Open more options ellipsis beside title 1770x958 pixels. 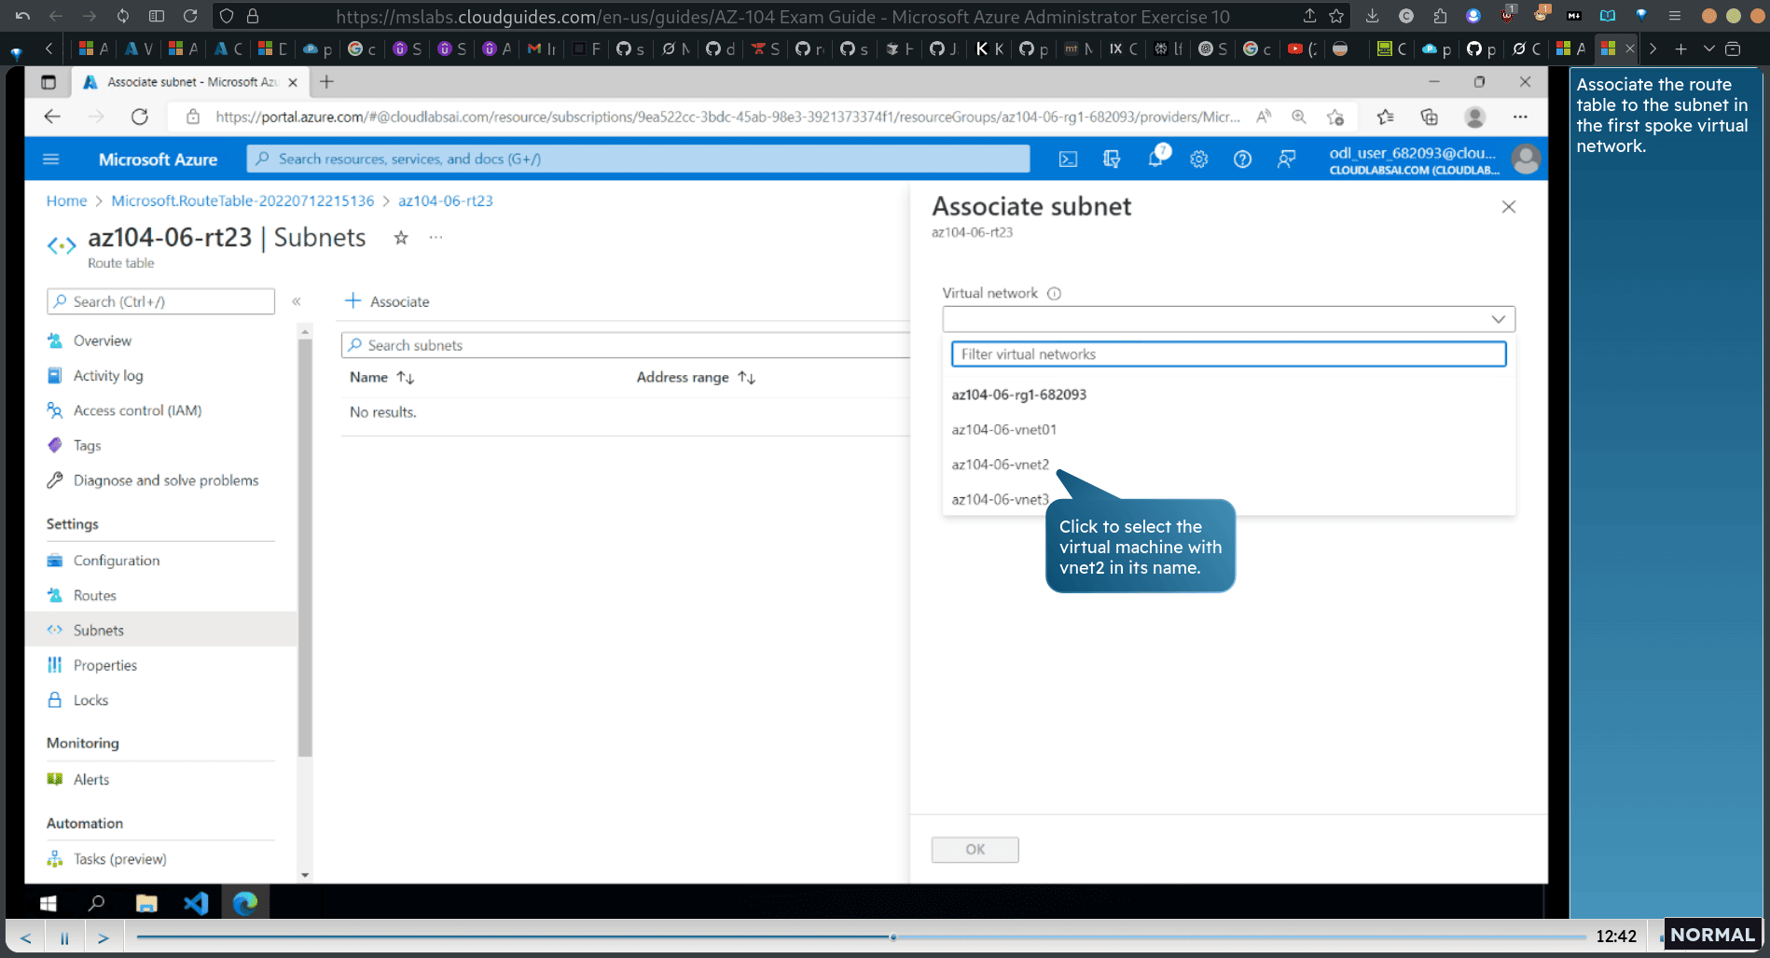click(436, 238)
